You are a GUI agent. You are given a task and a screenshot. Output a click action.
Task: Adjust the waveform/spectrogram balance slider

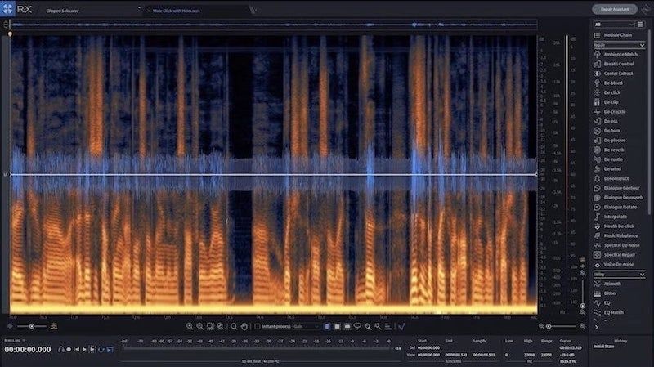(31, 326)
